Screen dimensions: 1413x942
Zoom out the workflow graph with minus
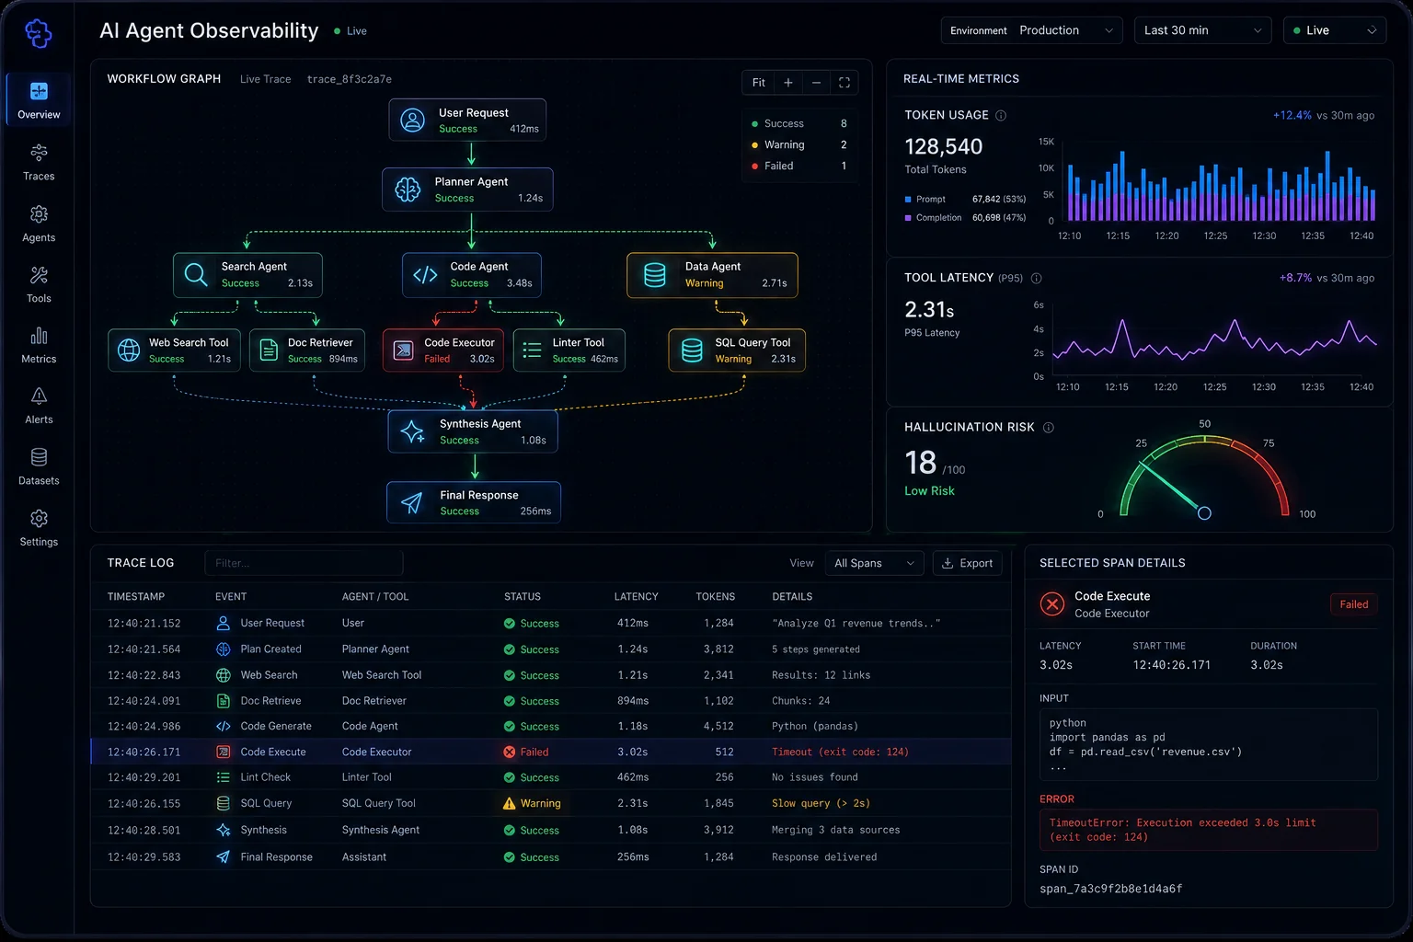coord(816,83)
